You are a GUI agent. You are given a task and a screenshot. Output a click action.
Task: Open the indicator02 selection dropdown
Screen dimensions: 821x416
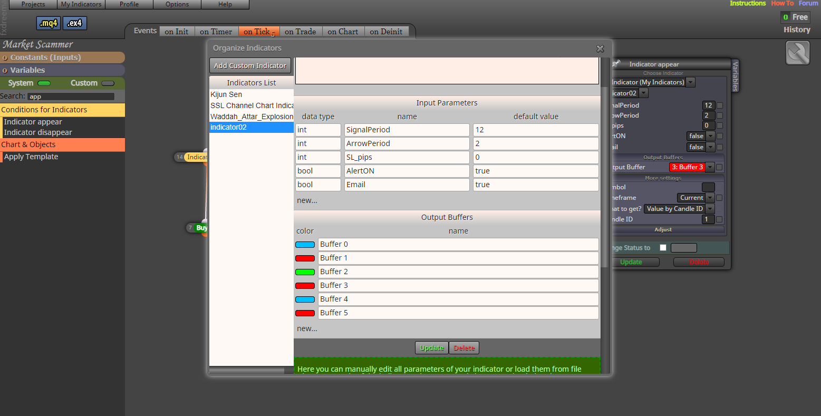point(643,93)
